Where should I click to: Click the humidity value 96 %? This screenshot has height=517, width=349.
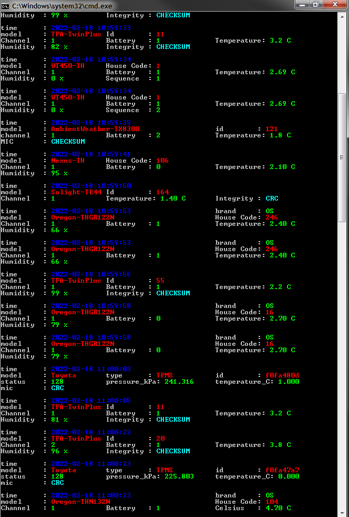tap(59, 451)
